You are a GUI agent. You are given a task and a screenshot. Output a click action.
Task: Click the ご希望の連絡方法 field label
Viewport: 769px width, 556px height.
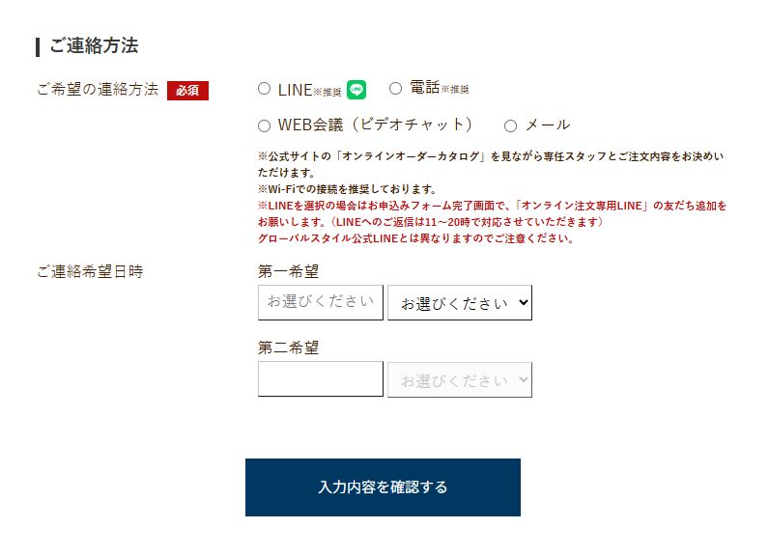[x=99, y=89]
